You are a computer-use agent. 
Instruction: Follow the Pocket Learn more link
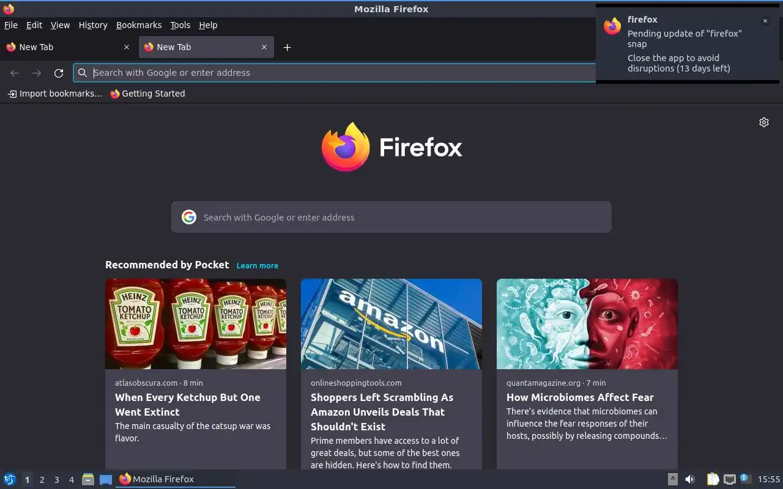[x=258, y=265]
